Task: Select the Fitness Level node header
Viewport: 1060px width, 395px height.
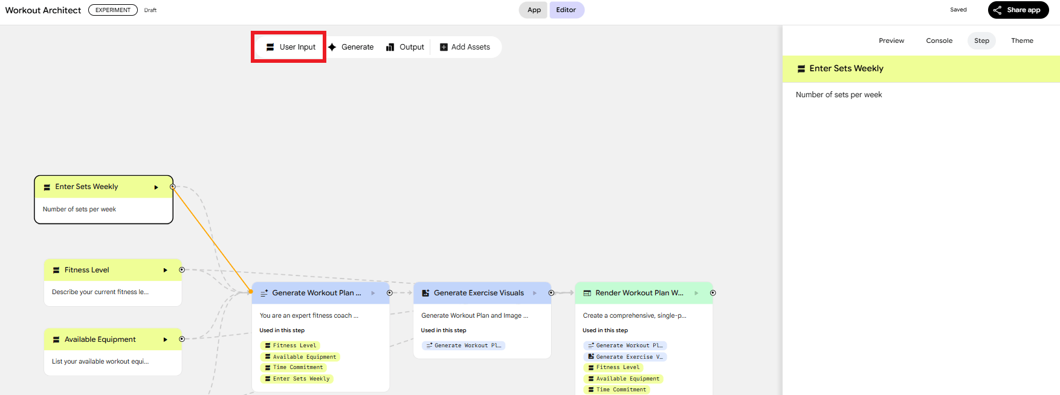Action: [x=113, y=270]
